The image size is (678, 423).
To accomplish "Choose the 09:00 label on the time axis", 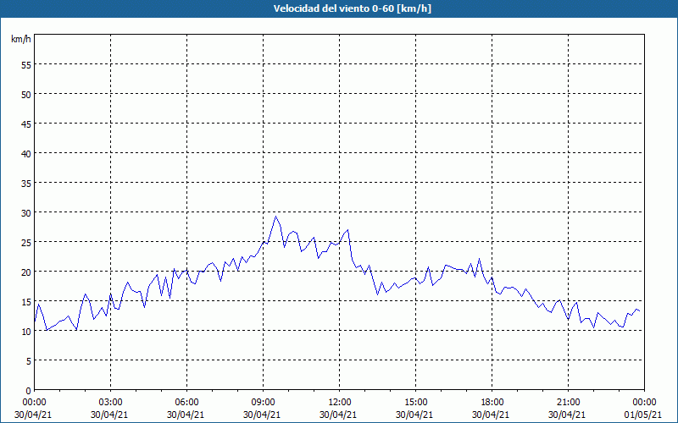I will tap(263, 402).
